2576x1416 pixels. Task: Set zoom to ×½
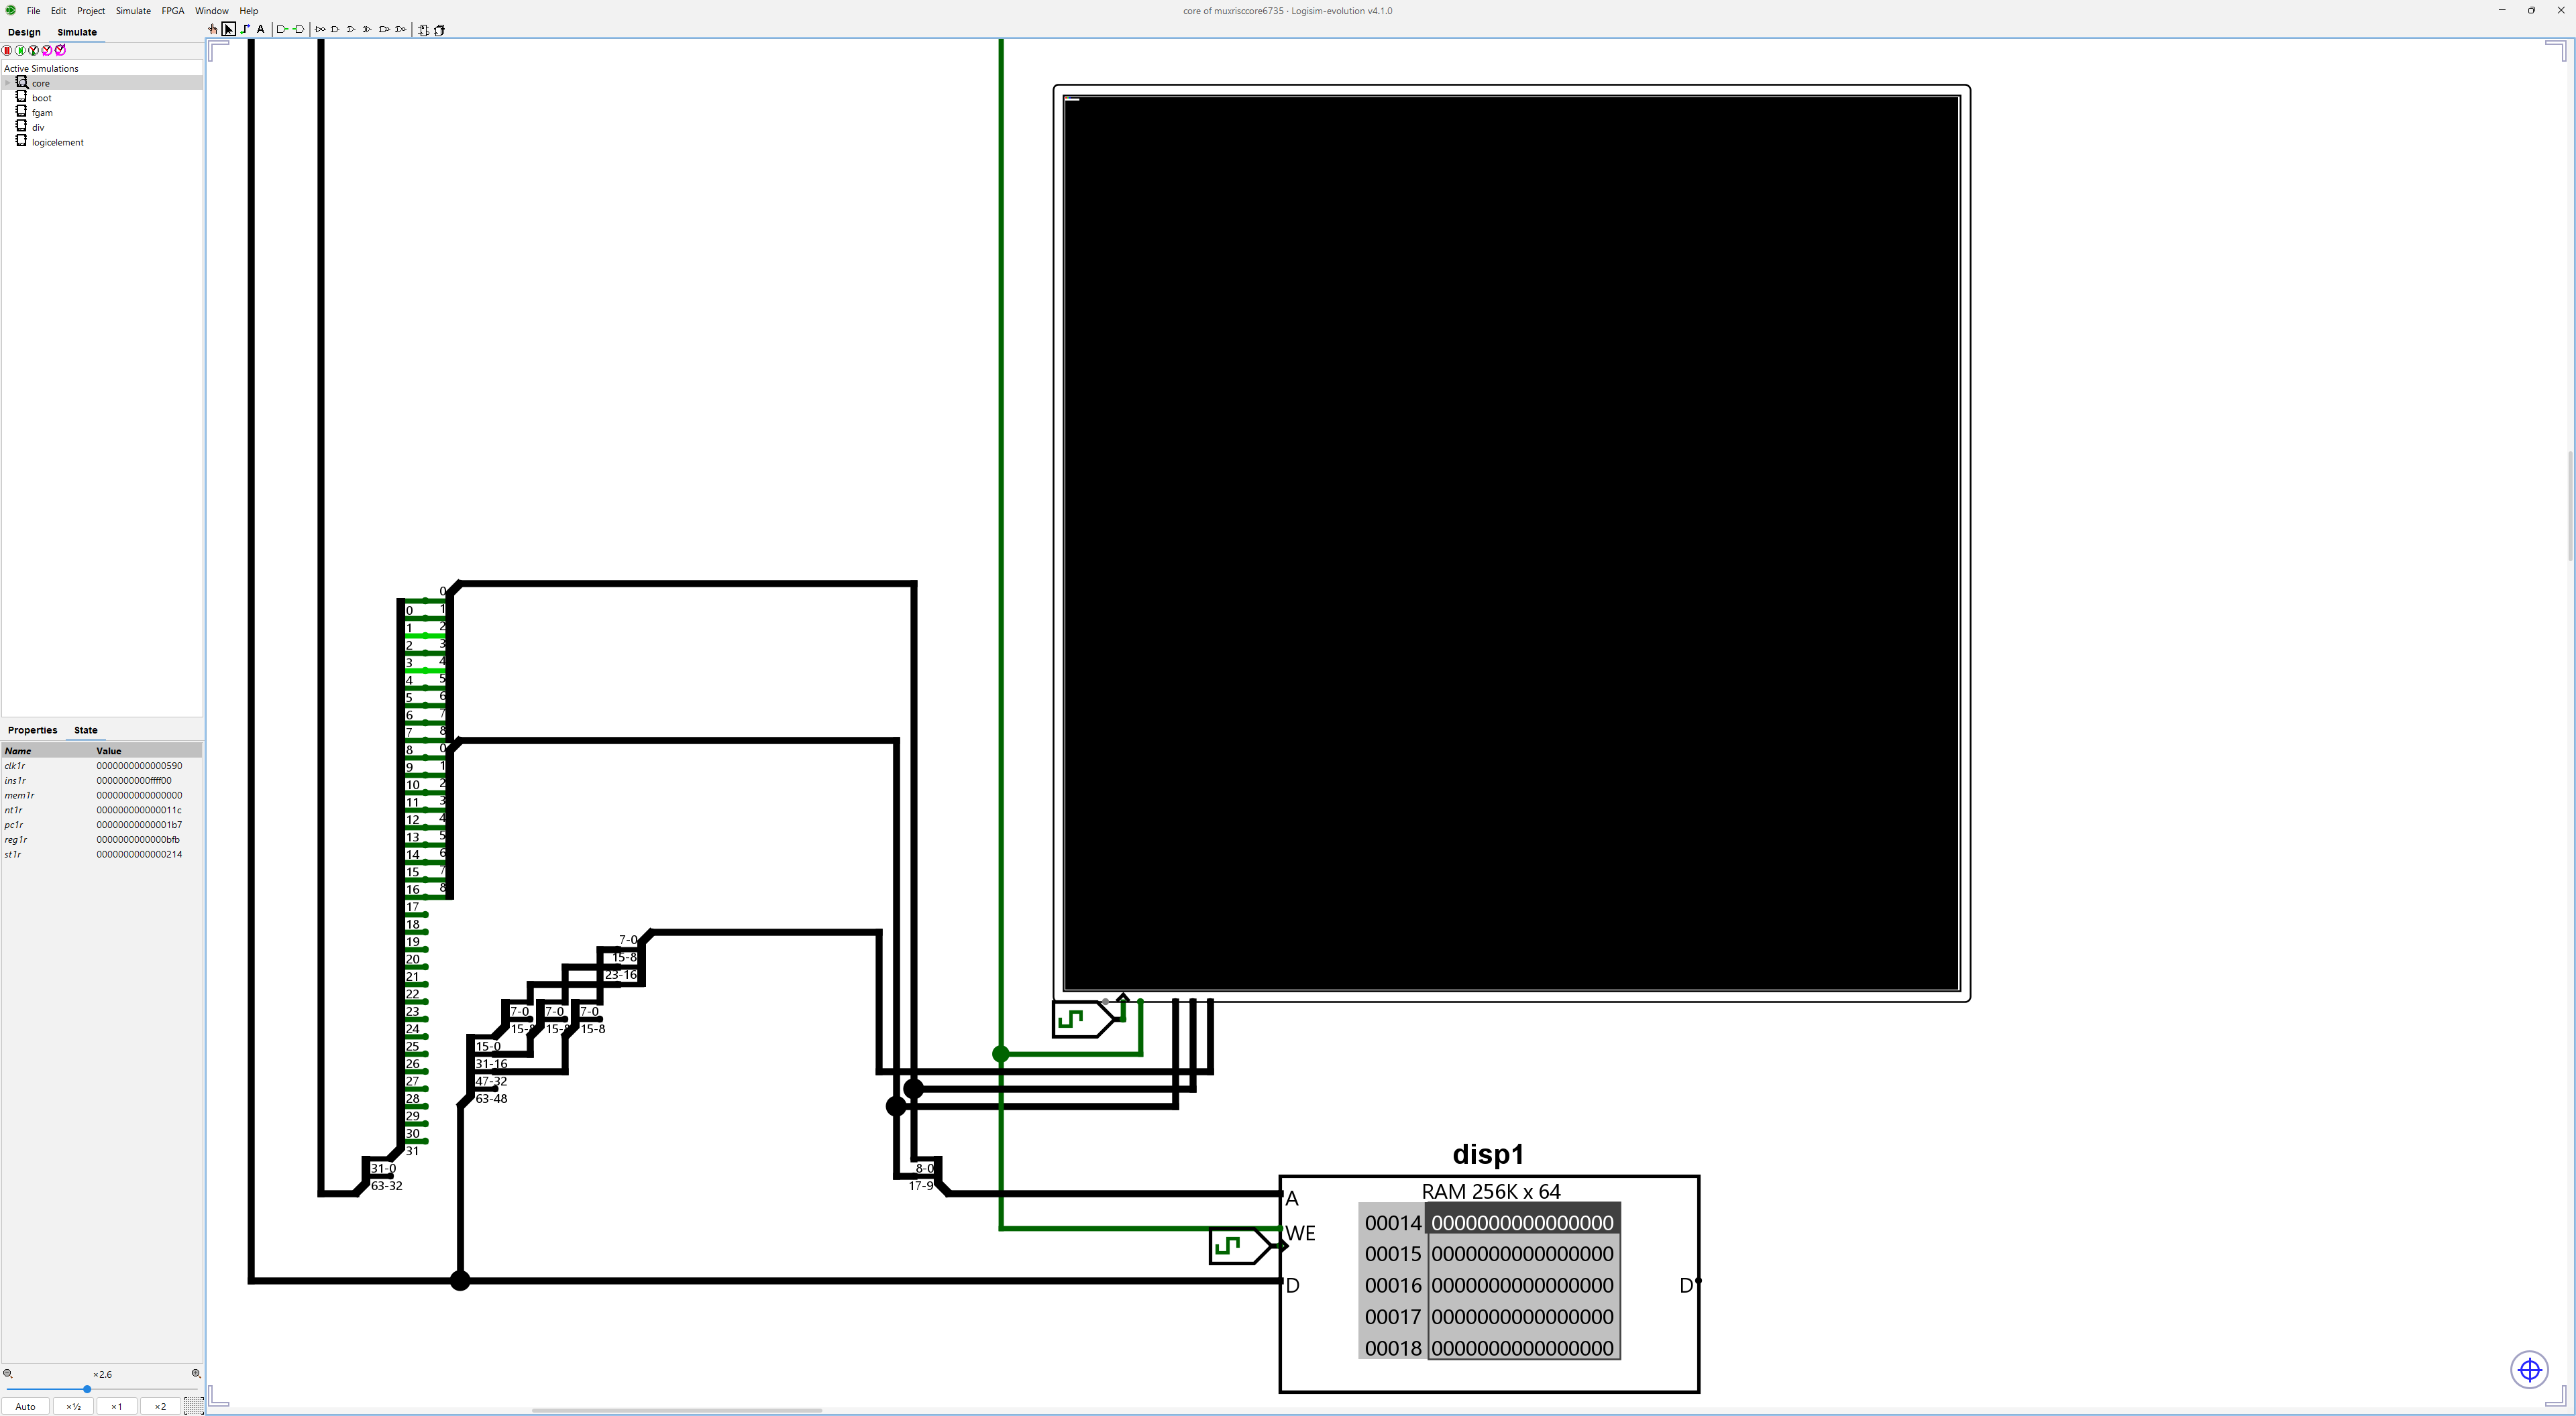(73, 1406)
